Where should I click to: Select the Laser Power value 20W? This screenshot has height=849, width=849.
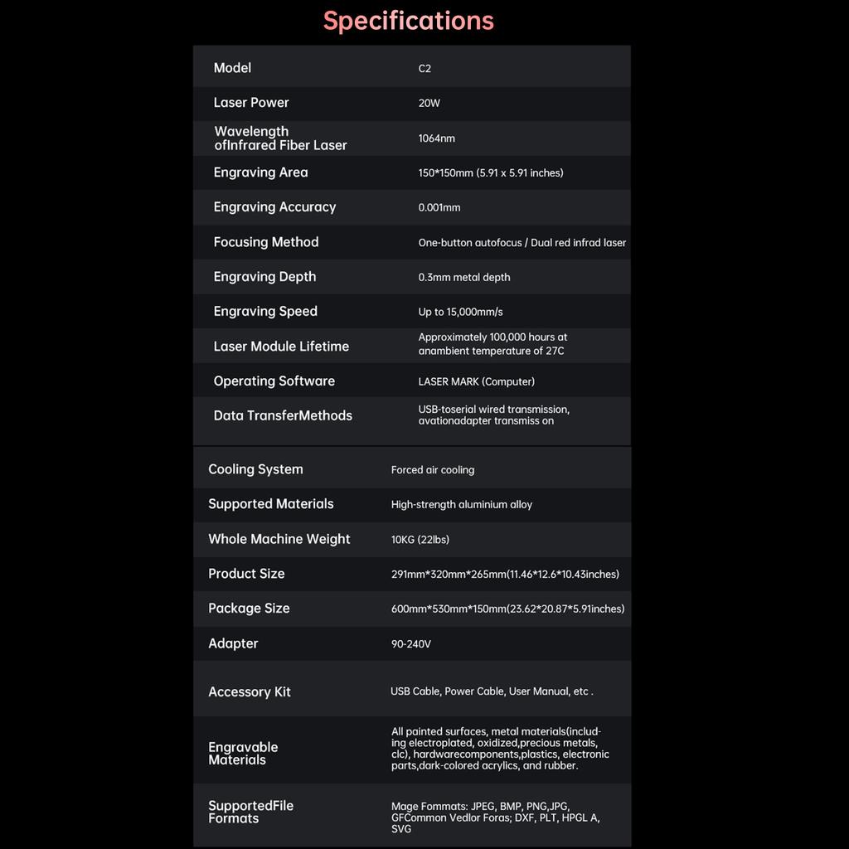tap(429, 104)
